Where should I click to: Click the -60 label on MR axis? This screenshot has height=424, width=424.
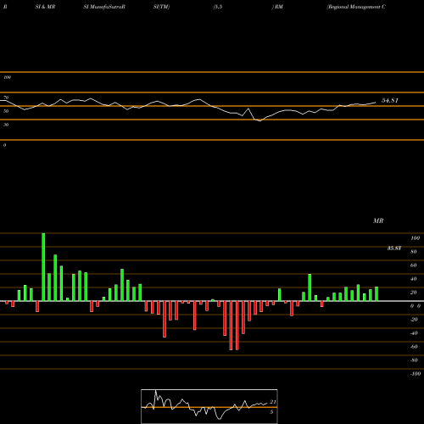(414, 347)
